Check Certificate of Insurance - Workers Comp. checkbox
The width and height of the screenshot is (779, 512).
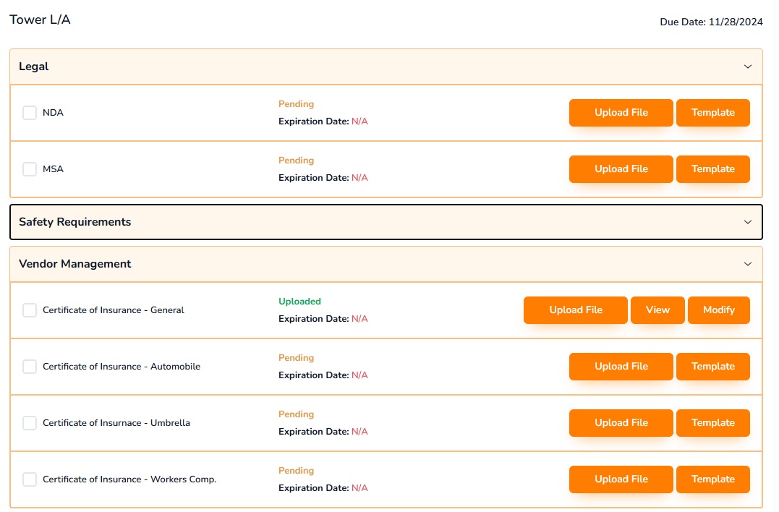tap(29, 479)
